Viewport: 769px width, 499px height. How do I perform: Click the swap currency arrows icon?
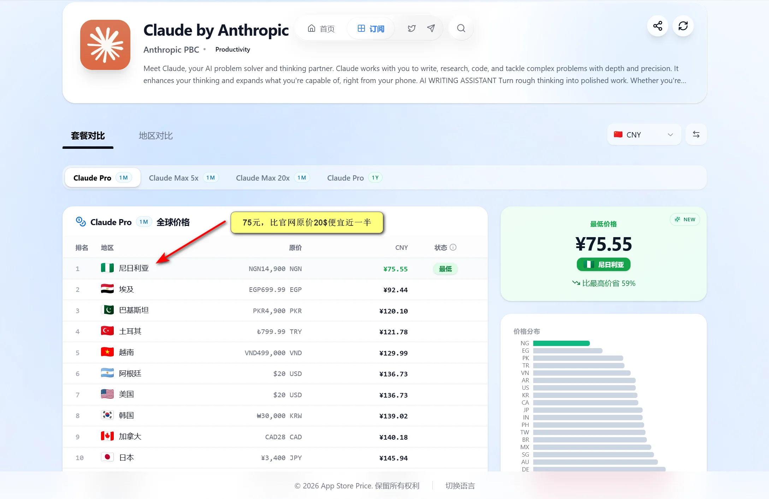[696, 134]
